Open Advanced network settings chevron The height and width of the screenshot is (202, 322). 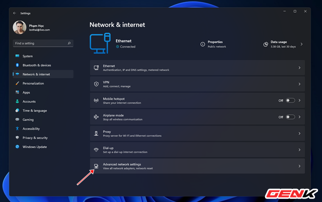(299, 166)
